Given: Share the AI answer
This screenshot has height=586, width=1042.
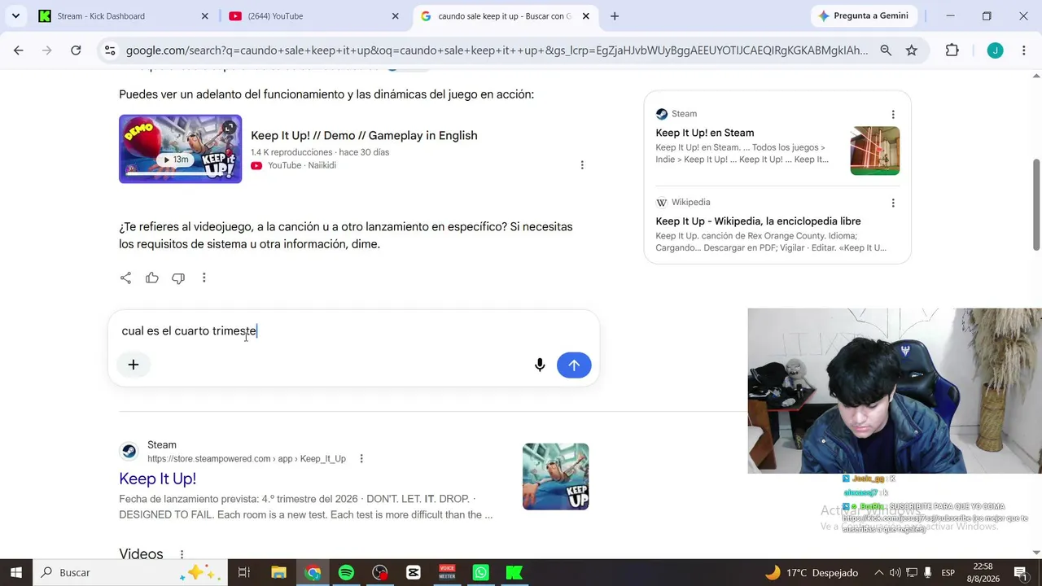Looking at the screenshot, I should point(125,278).
